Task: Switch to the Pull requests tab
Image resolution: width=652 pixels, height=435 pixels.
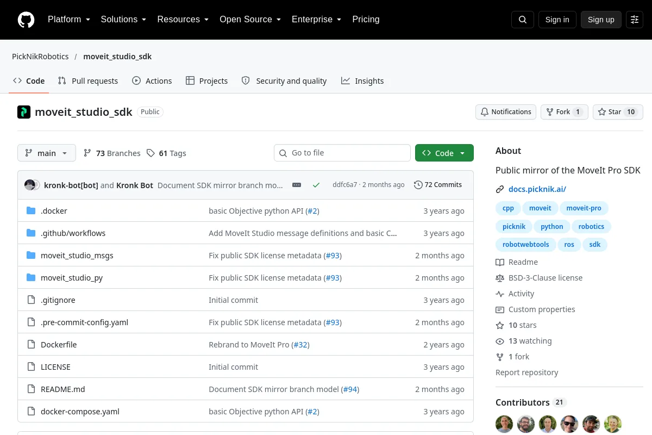Action: tap(88, 81)
